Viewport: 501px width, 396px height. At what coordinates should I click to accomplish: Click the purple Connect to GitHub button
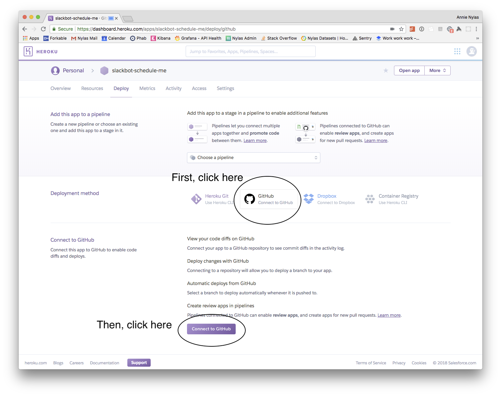tap(211, 329)
